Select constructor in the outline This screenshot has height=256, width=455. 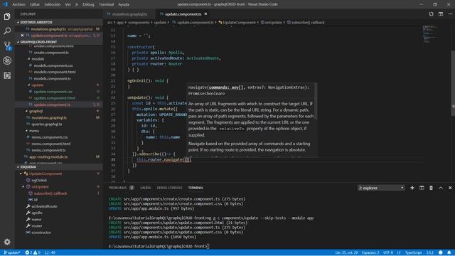click(x=41, y=233)
